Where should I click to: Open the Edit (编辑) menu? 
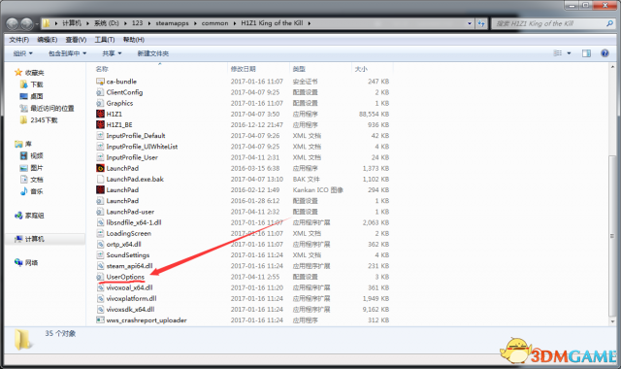[48, 40]
